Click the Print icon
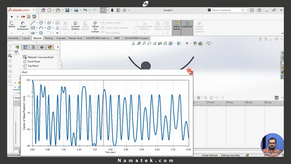This screenshot has height=164, width=291. 76,10
